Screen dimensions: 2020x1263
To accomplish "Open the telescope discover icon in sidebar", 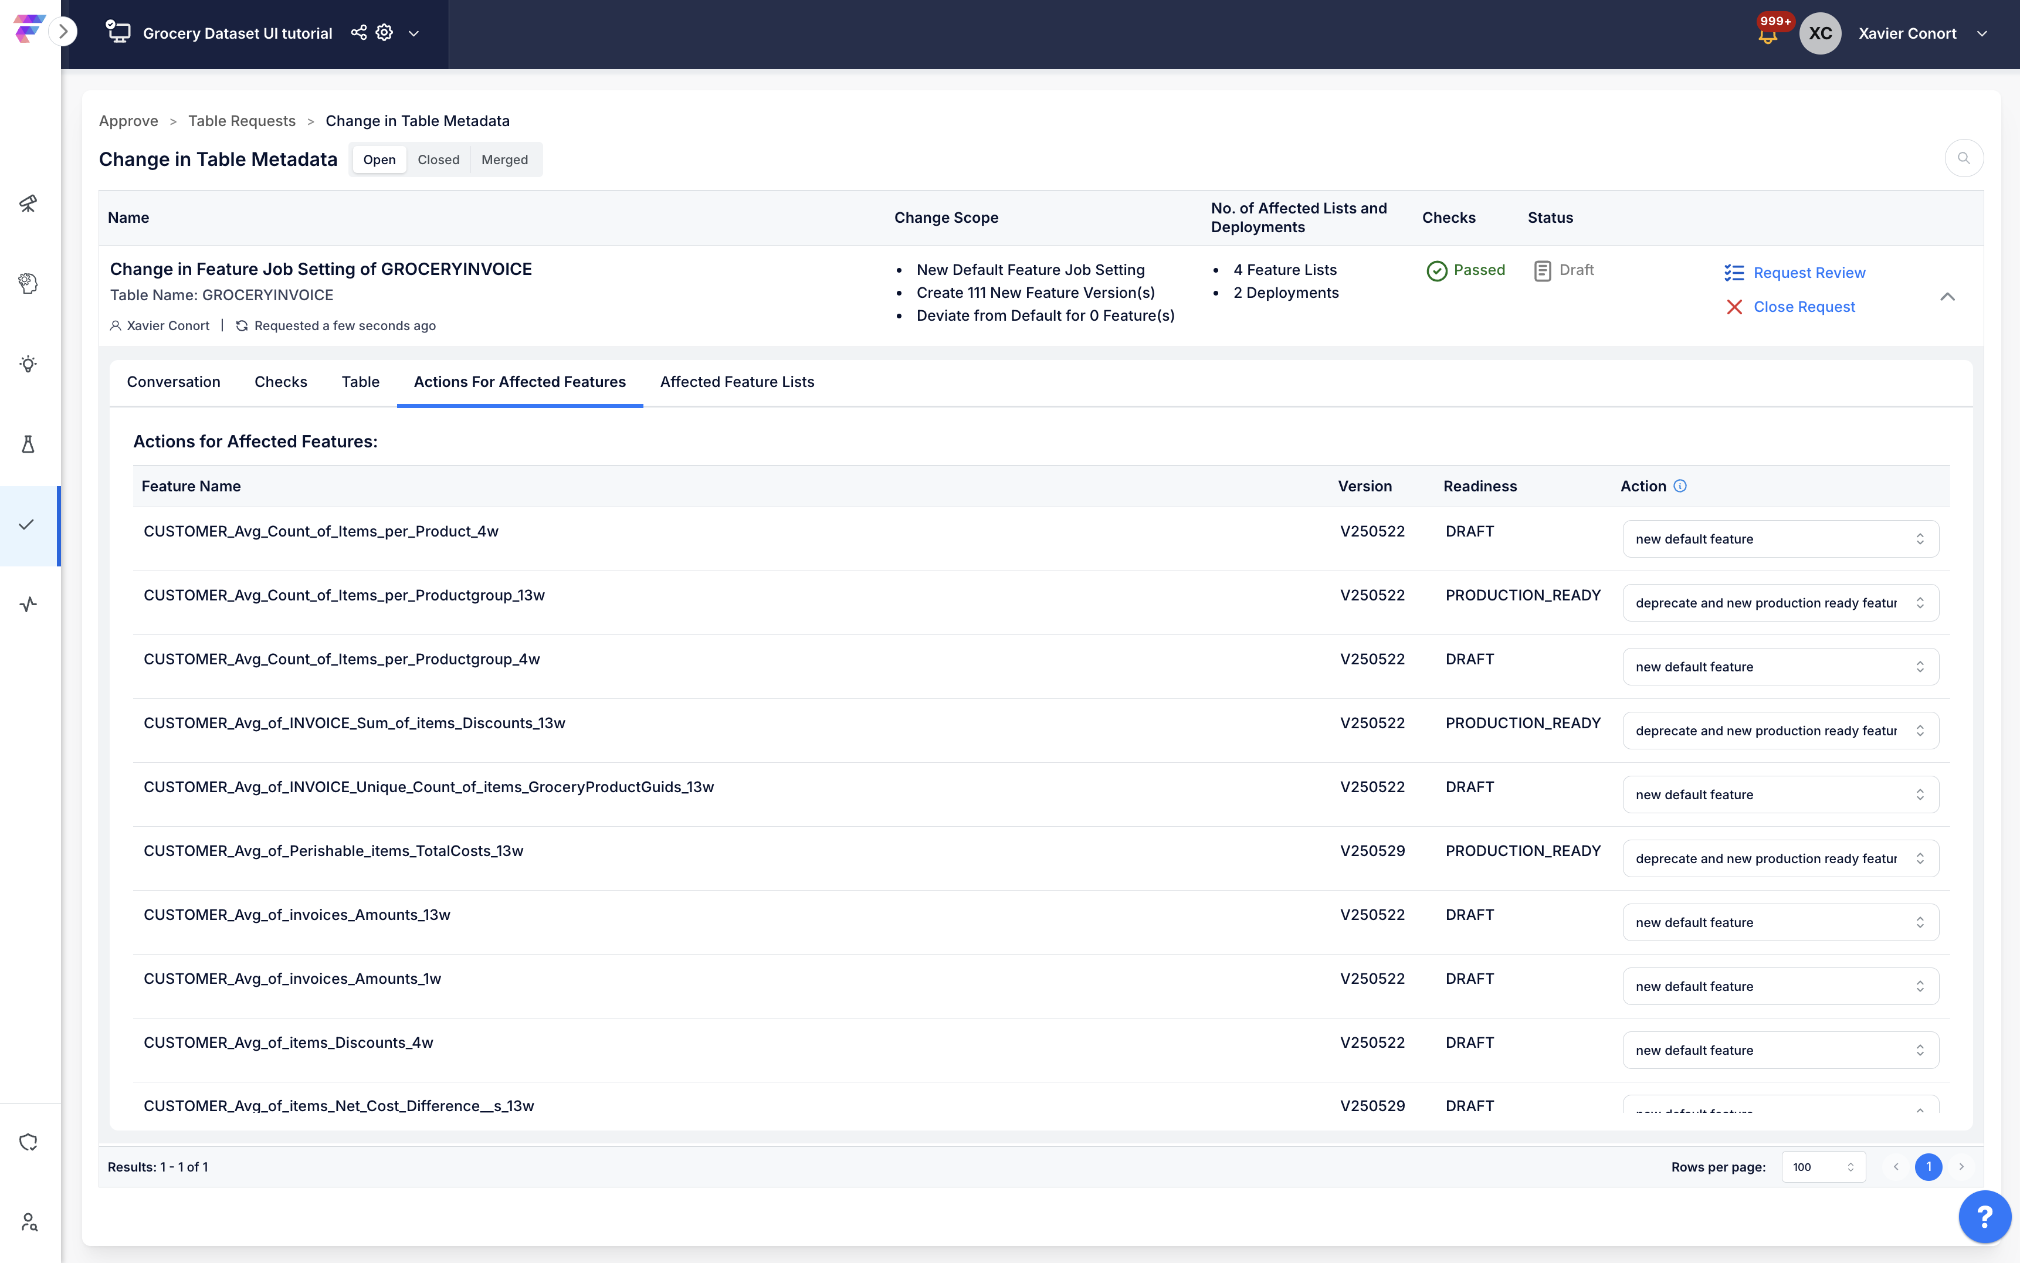I will point(28,203).
